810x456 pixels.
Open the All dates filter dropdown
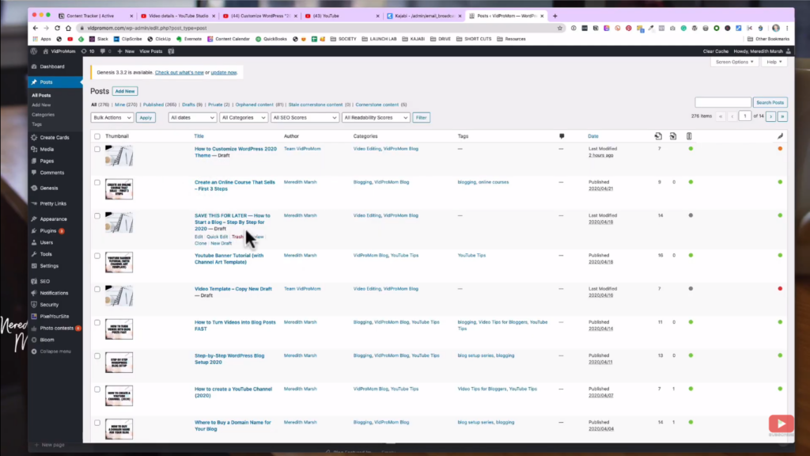click(191, 117)
